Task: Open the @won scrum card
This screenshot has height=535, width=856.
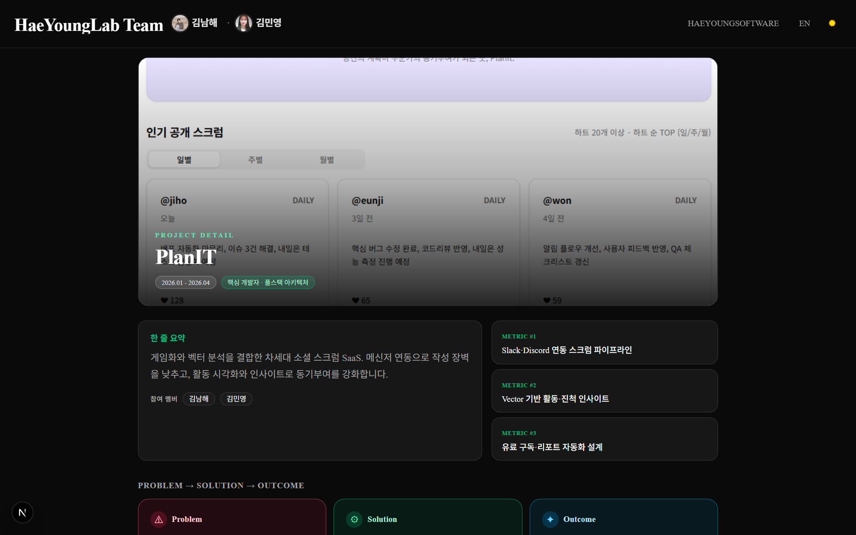Action: (620, 243)
